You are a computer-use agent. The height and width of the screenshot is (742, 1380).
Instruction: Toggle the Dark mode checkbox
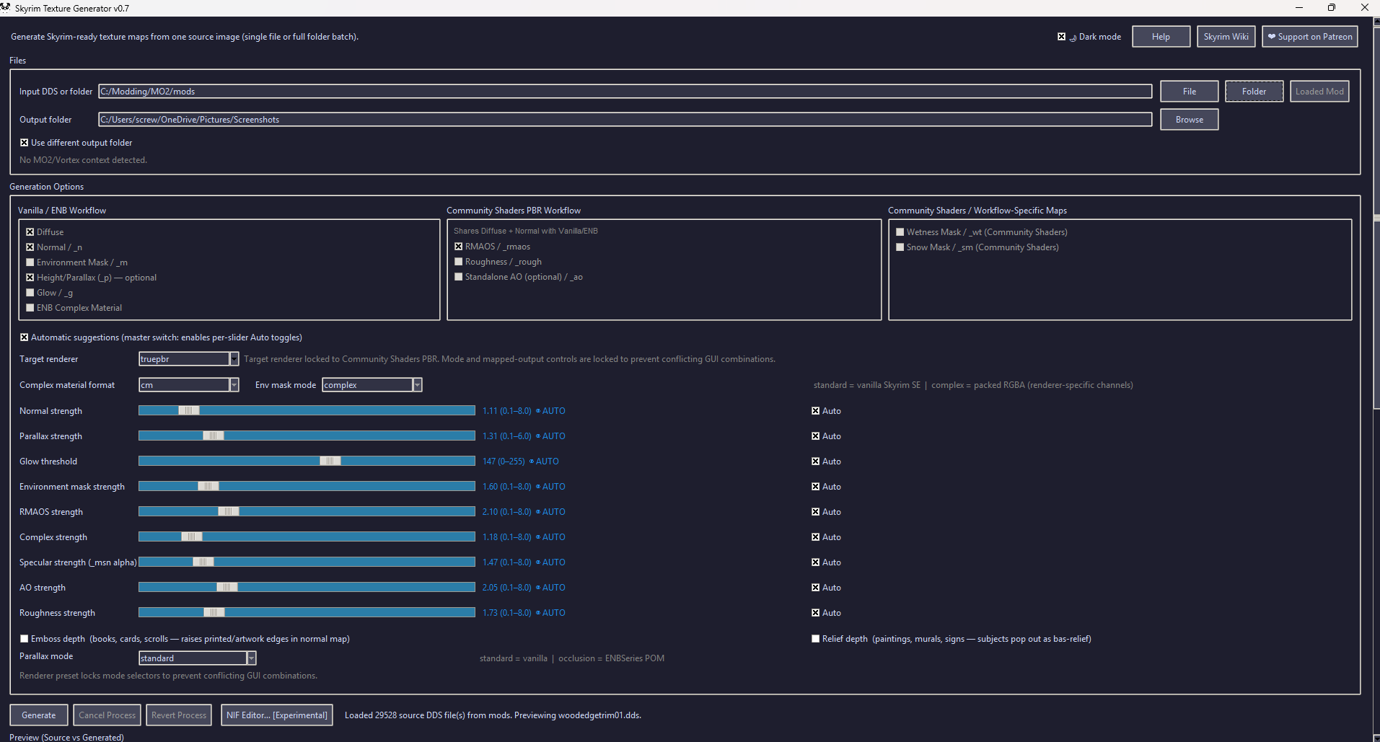[1061, 37]
